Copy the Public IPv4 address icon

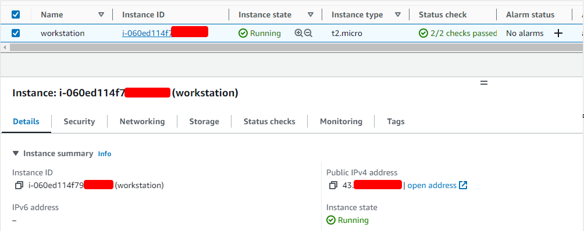333,185
